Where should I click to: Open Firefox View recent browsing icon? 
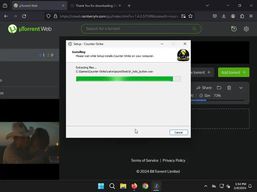coord(5,6)
